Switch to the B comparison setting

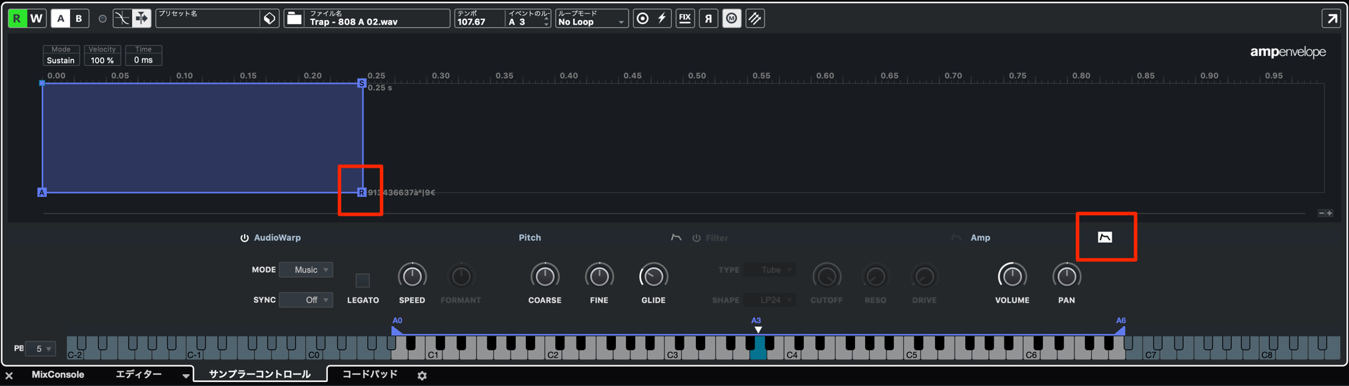click(79, 19)
